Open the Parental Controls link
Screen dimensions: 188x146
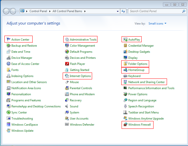[81, 88]
